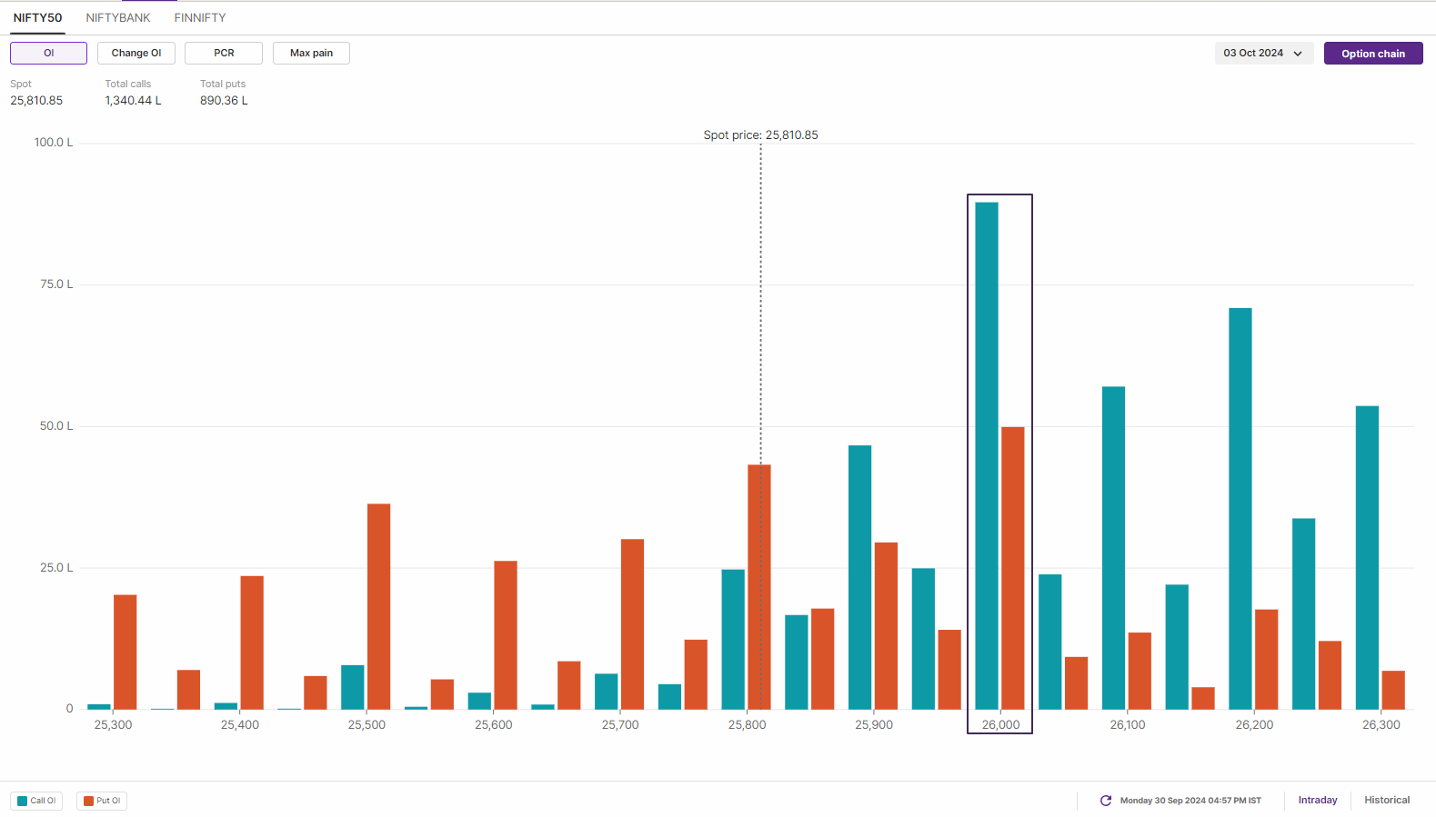Open the 03 Oct 2024 expiry dropdown
This screenshot has width=1436, height=817.
point(1264,53)
